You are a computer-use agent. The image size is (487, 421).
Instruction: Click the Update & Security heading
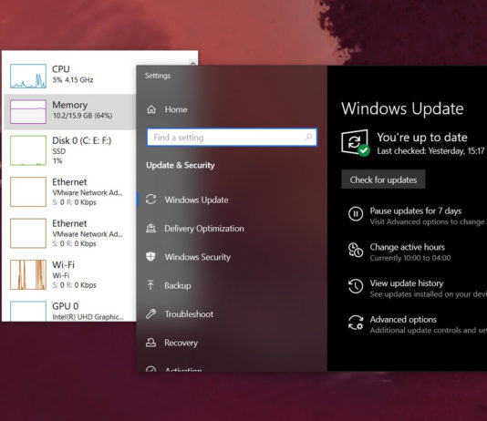(x=181, y=165)
